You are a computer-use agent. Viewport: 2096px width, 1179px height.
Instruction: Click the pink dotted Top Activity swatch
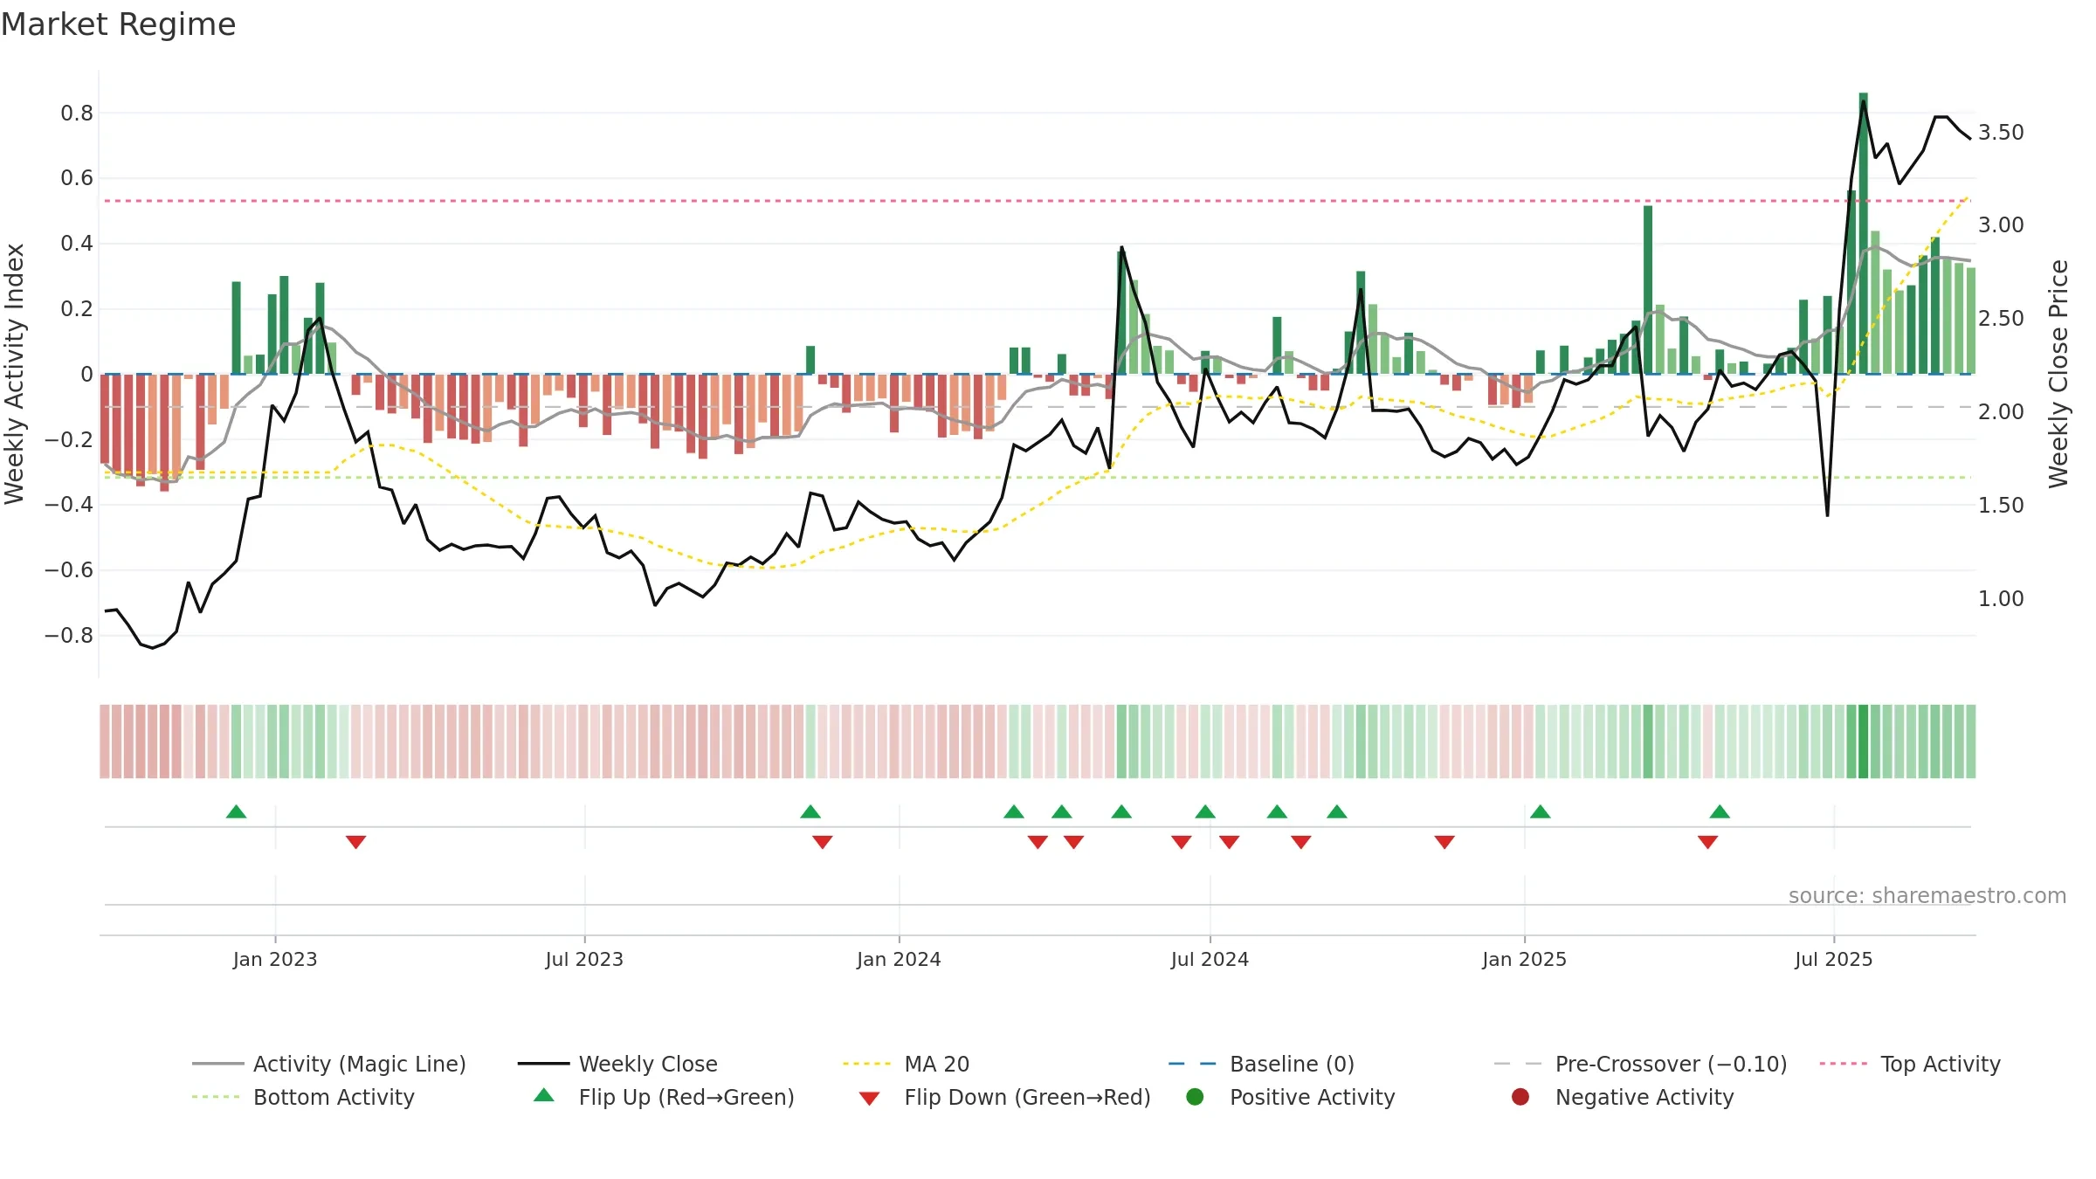point(1844,1064)
